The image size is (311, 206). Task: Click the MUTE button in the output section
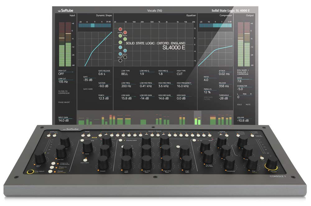248,104
